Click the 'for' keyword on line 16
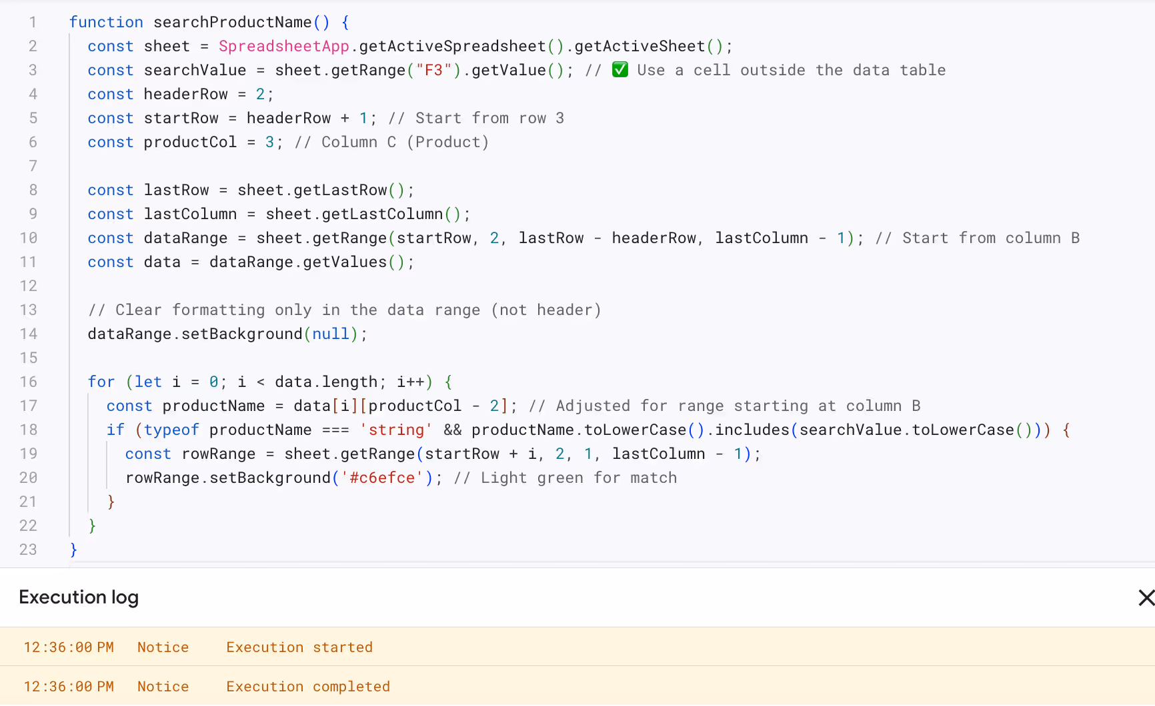The width and height of the screenshot is (1155, 706). (x=101, y=382)
